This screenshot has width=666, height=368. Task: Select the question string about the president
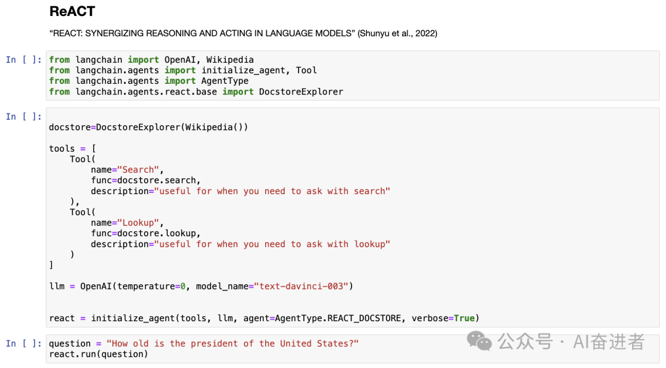[x=233, y=343]
